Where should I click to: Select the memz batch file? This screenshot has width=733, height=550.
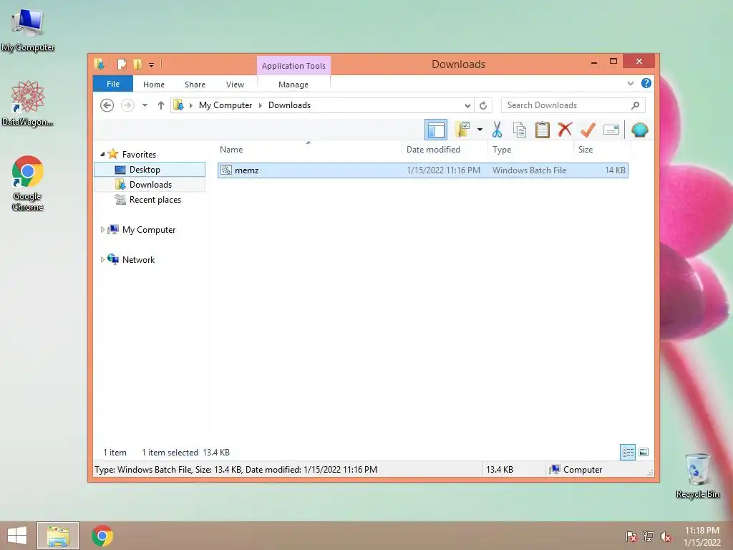[422, 170]
